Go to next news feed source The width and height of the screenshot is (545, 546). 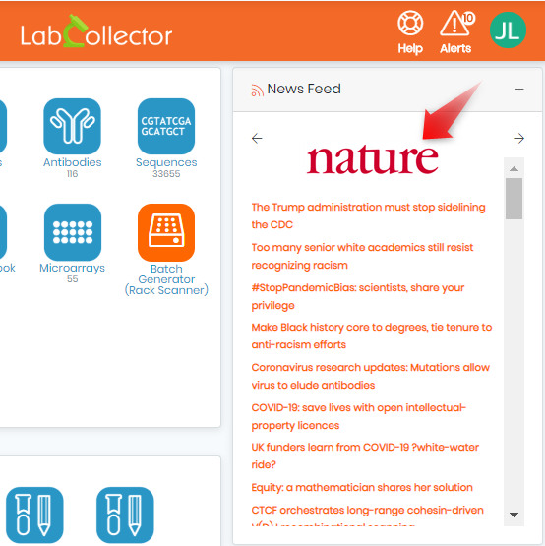tap(518, 139)
